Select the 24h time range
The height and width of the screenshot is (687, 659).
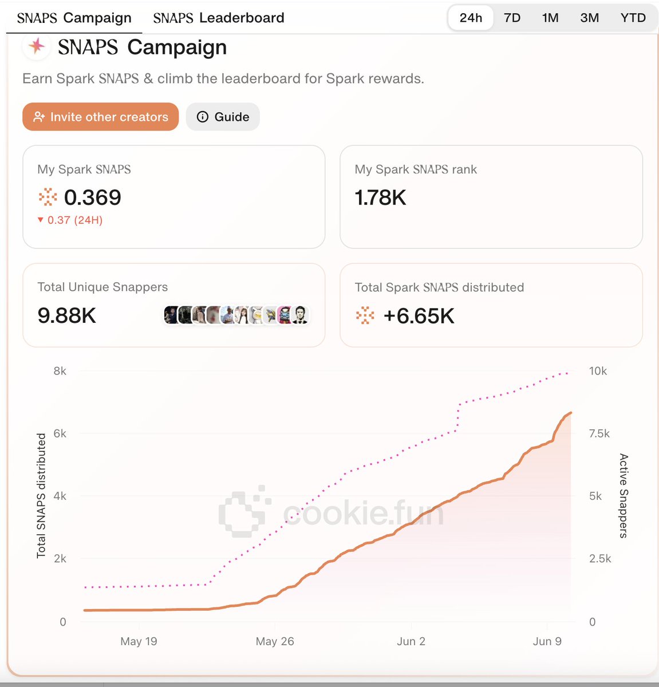(x=471, y=18)
